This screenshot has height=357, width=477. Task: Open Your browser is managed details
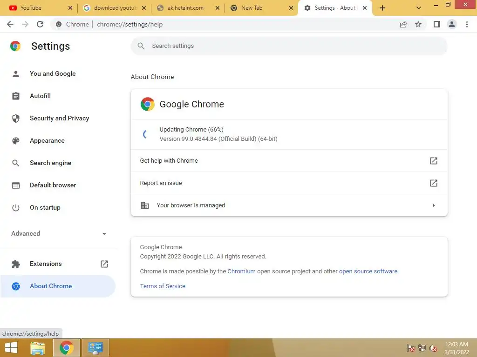click(289, 205)
